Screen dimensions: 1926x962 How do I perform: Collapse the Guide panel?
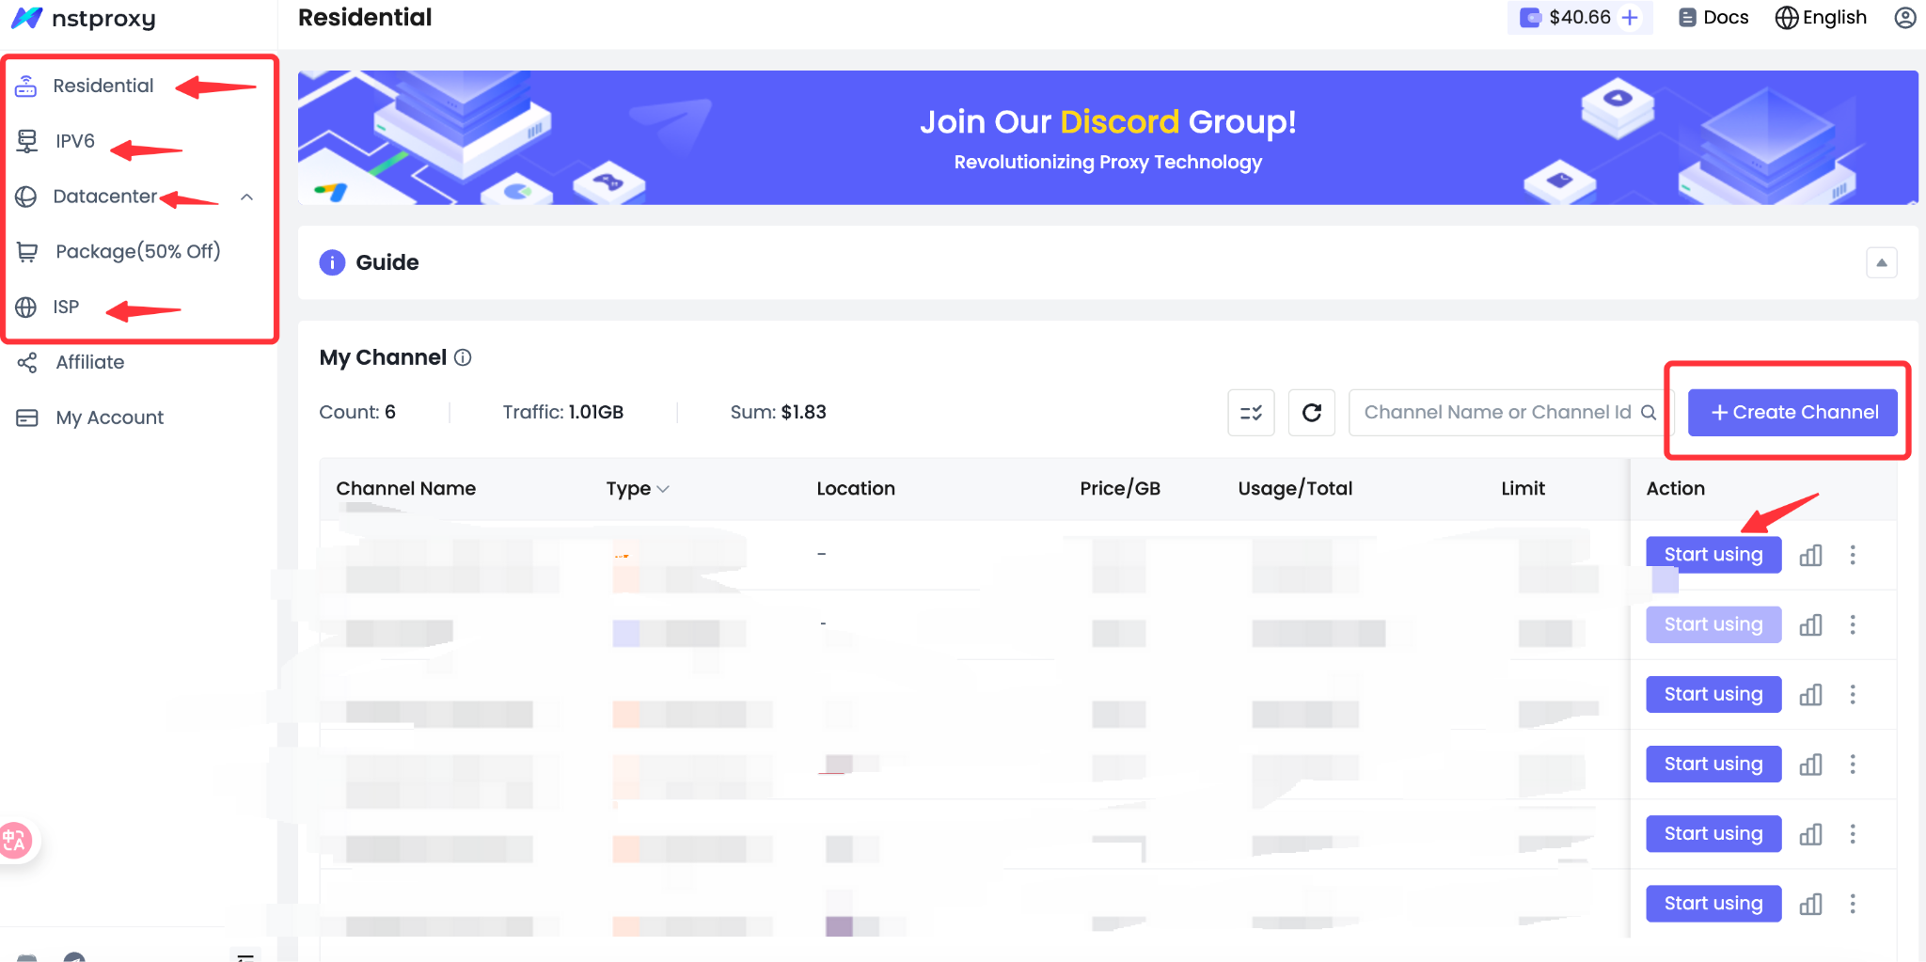click(1881, 262)
